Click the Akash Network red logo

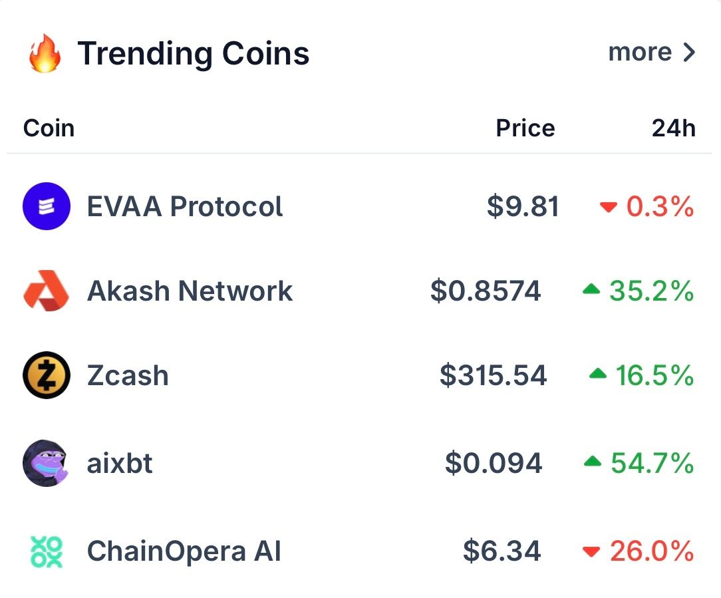pos(47,291)
